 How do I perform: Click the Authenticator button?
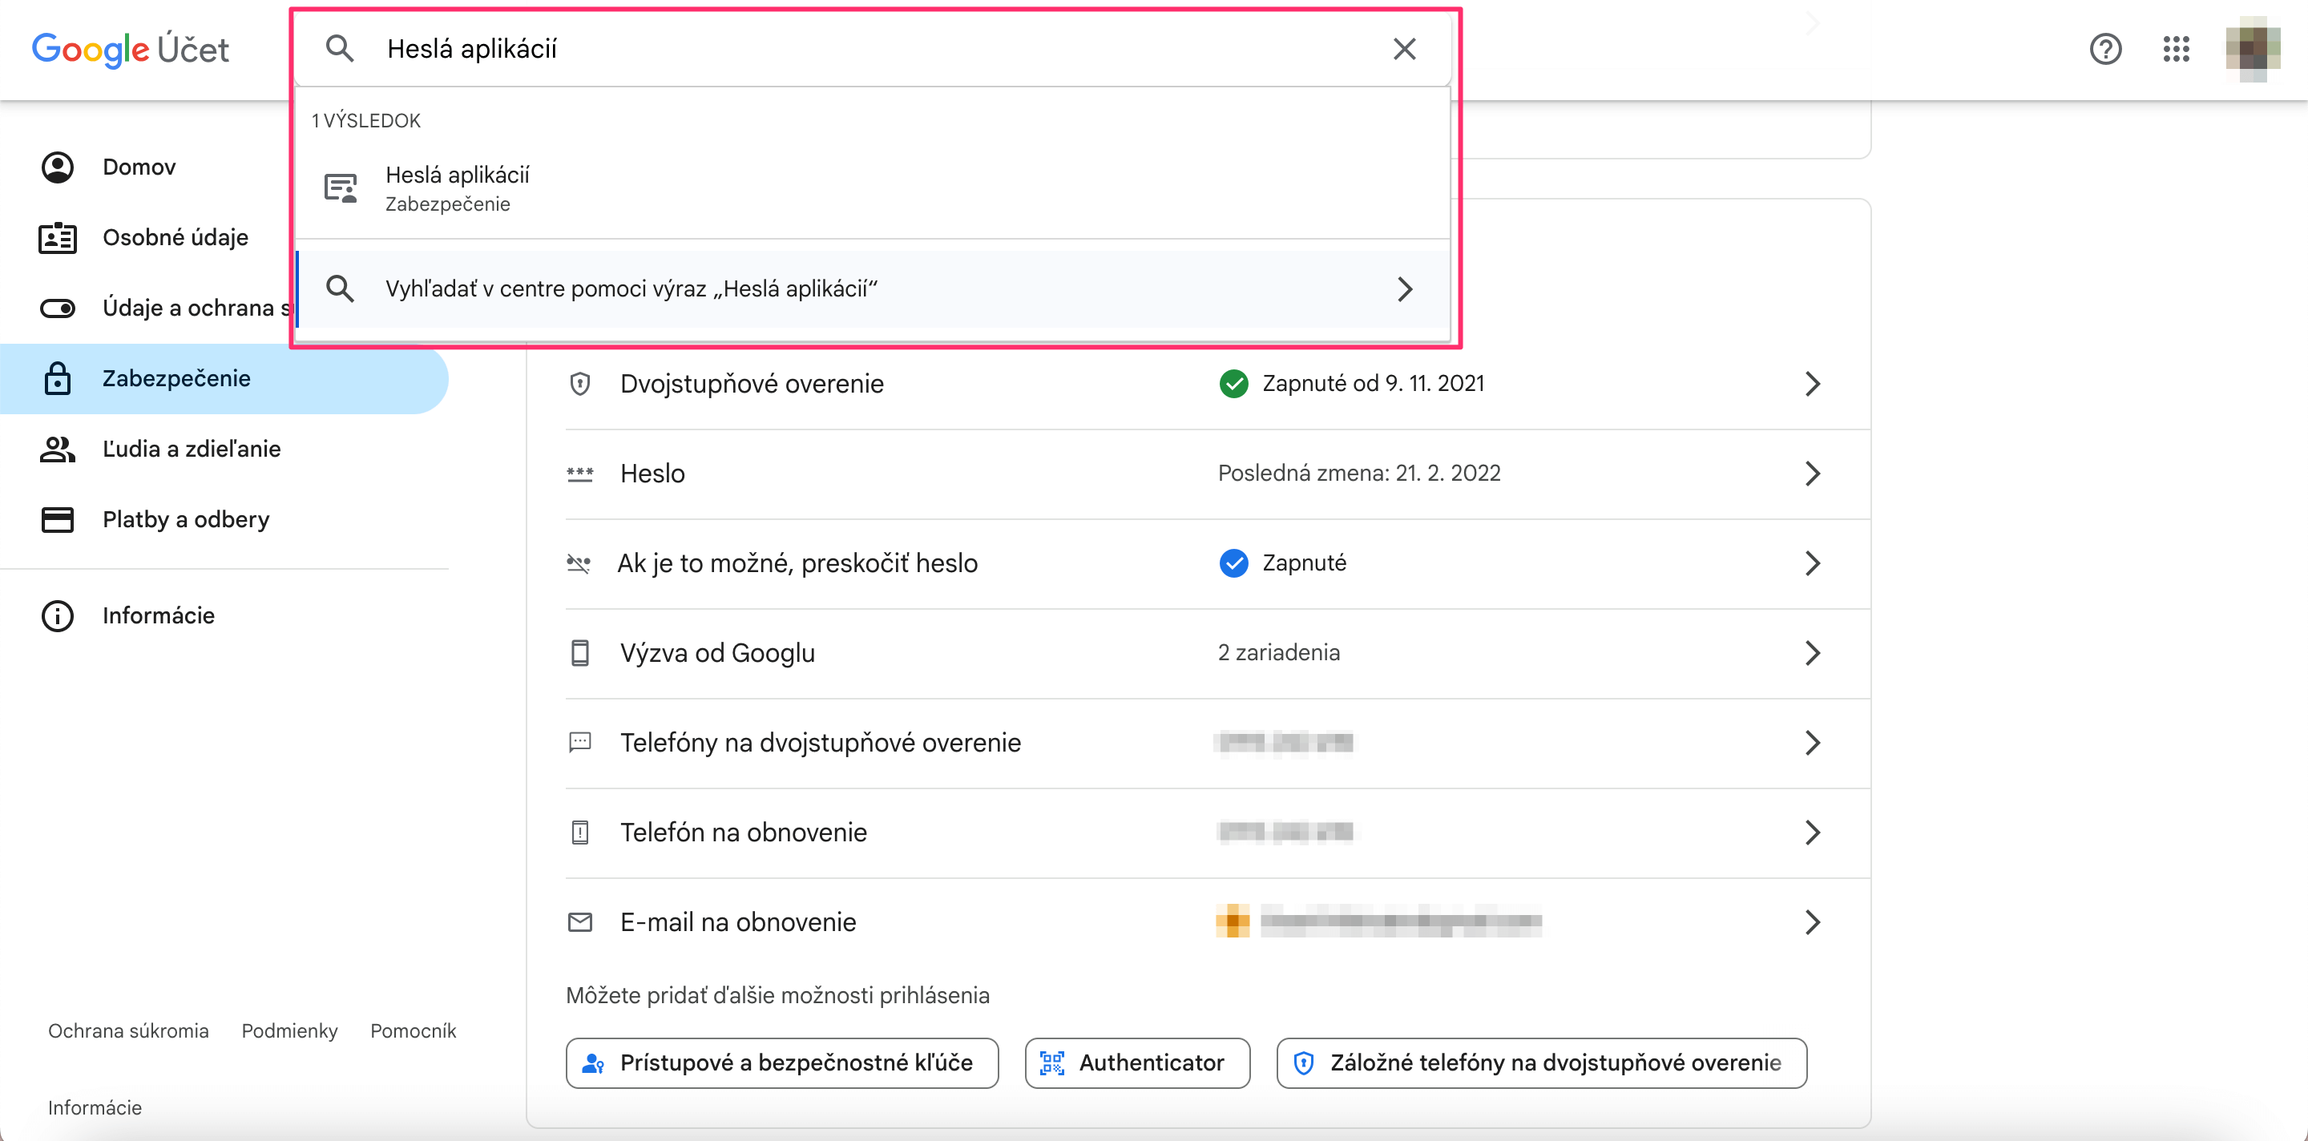[x=1136, y=1063]
